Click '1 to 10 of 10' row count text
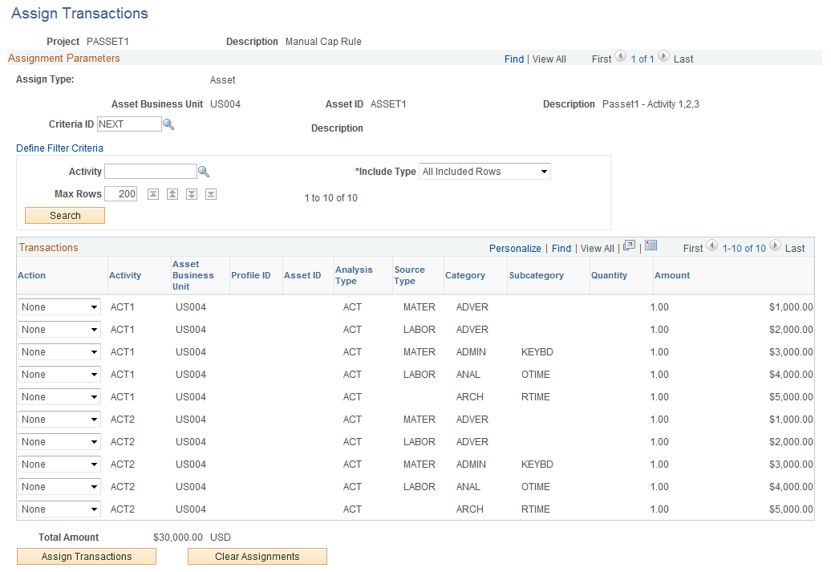Image resolution: width=831 pixels, height=572 pixels. [x=331, y=198]
